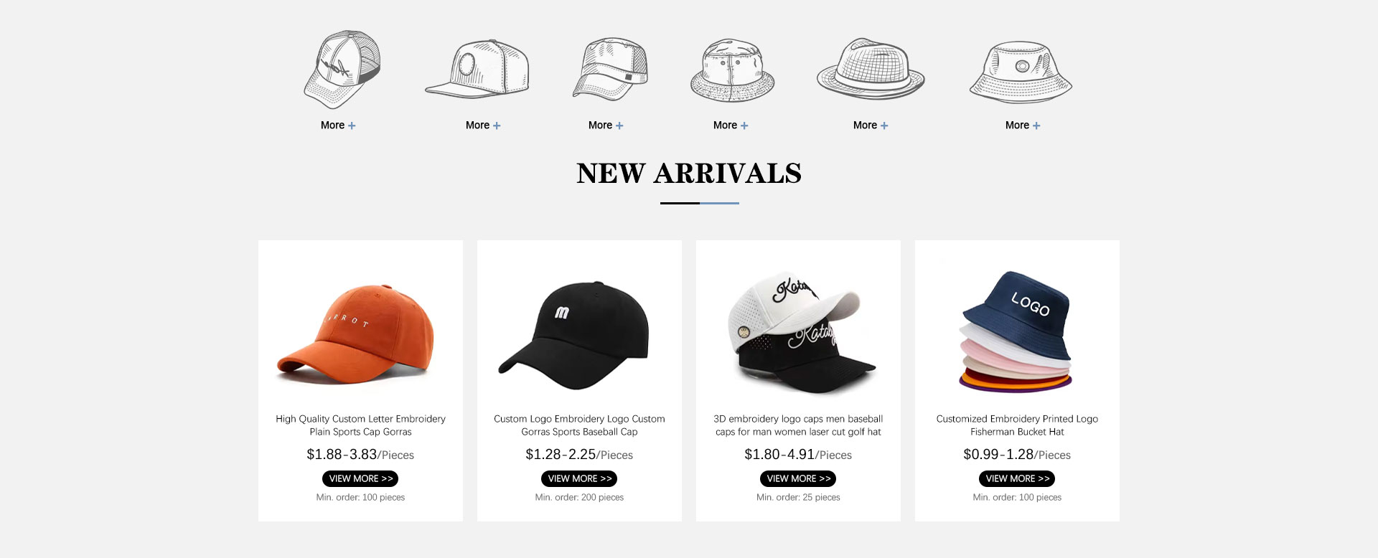The image size is (1378, 558).
Task: Click VIEW MORE under the $1.28-2.25 cap
Action: coord(579,478)
